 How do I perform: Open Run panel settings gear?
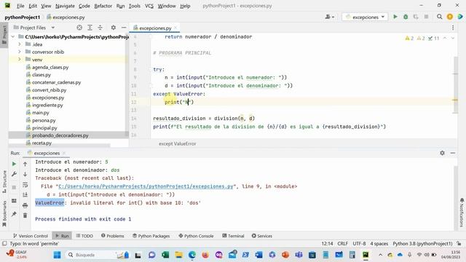point(442,153)
